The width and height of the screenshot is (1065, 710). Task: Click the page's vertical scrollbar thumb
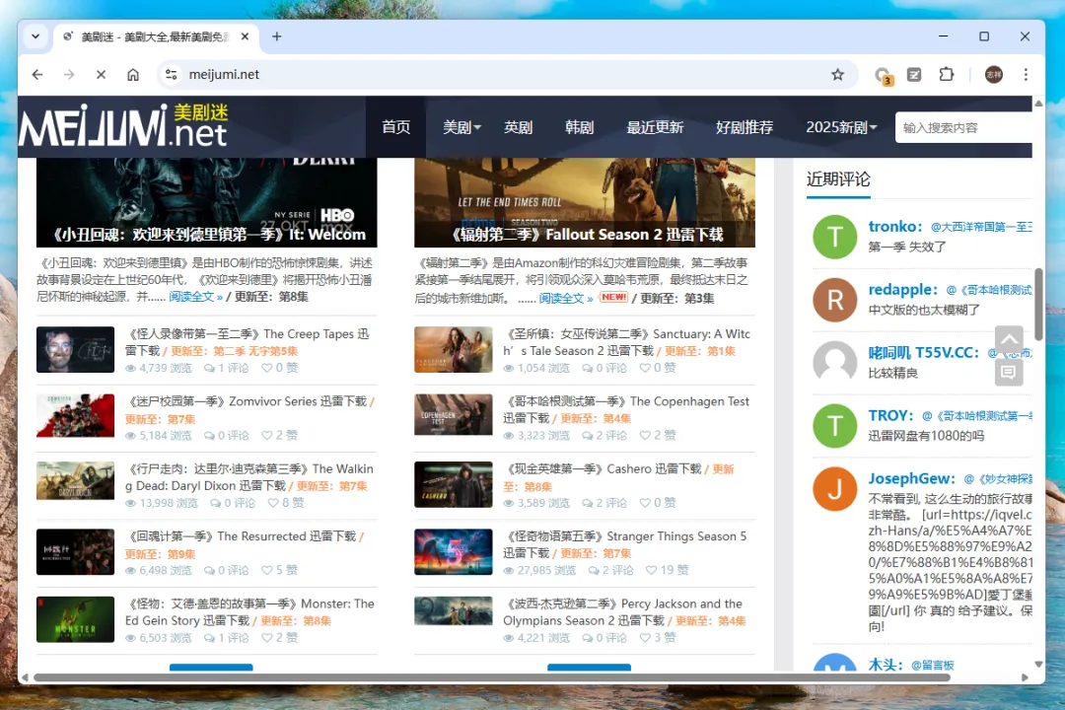[1038, 304]
